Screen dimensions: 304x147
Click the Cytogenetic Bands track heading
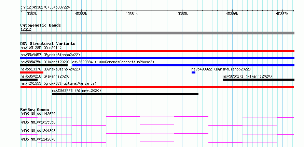pos(41,25)
